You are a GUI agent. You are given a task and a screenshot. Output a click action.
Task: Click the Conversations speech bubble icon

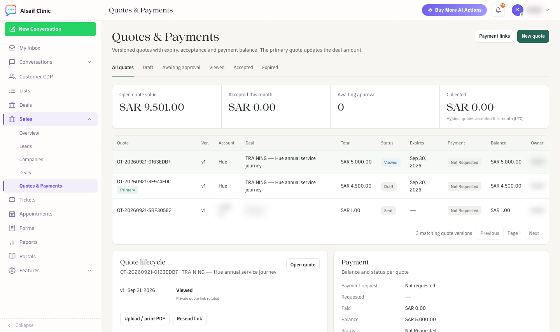click(x=12, y=62)
